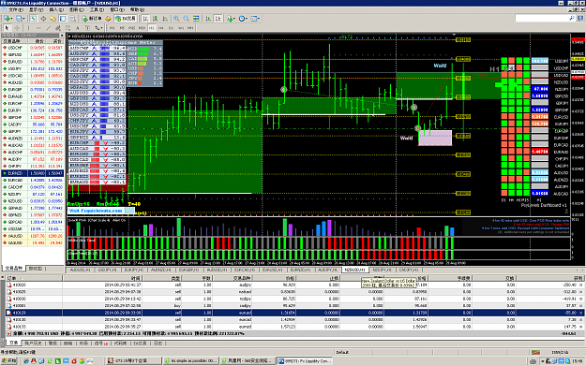Switch timeframe to M30

click(x=142, y=28)
